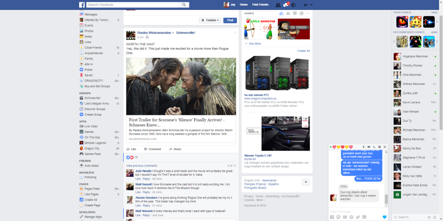Click View previous comments link
The image size is (443, 221).
pos(141,166)
